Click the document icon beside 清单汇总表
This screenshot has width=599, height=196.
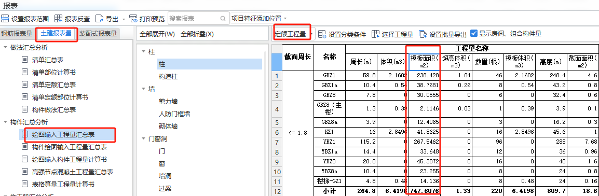25,60
